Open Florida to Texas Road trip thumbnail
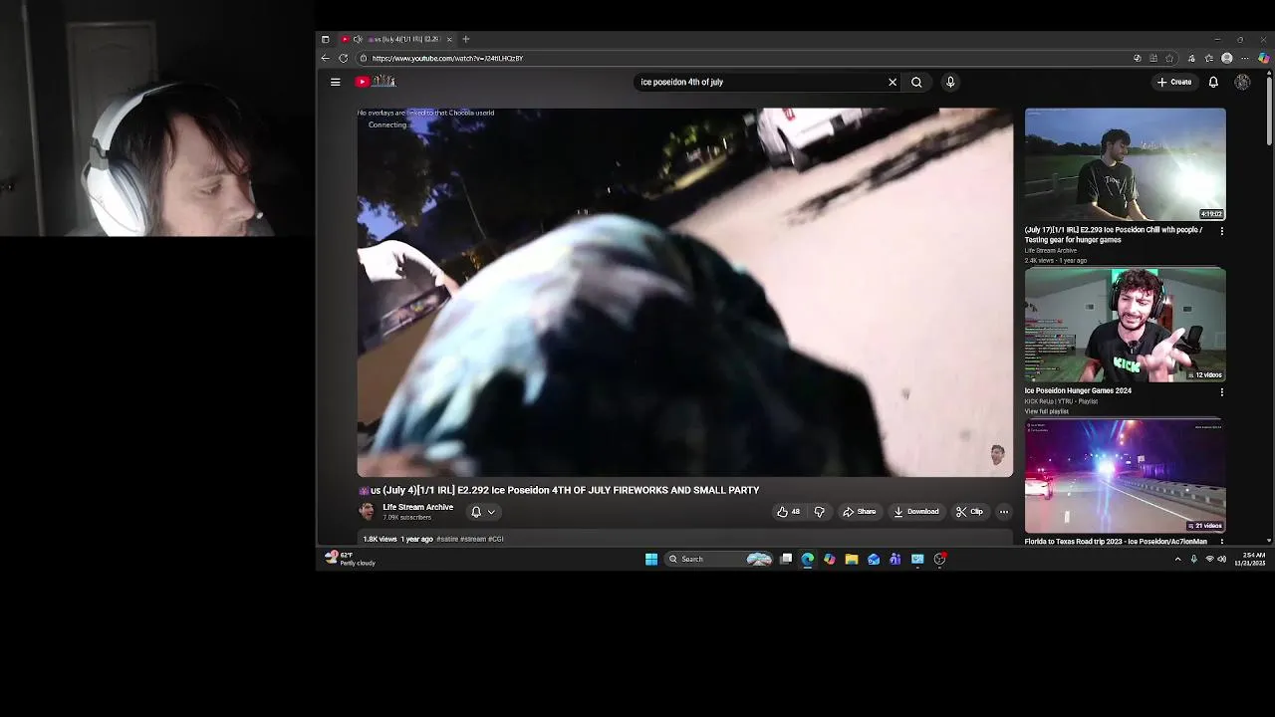The height and width of the screenshot is (717, 1275). (x=1126, y=476)
